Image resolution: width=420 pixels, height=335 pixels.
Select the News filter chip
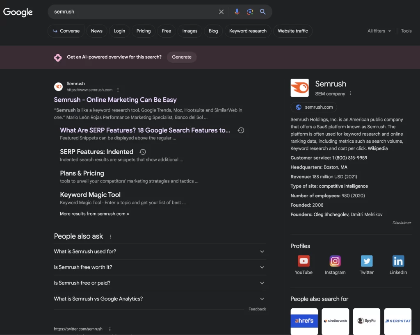(x=97, y=31)
